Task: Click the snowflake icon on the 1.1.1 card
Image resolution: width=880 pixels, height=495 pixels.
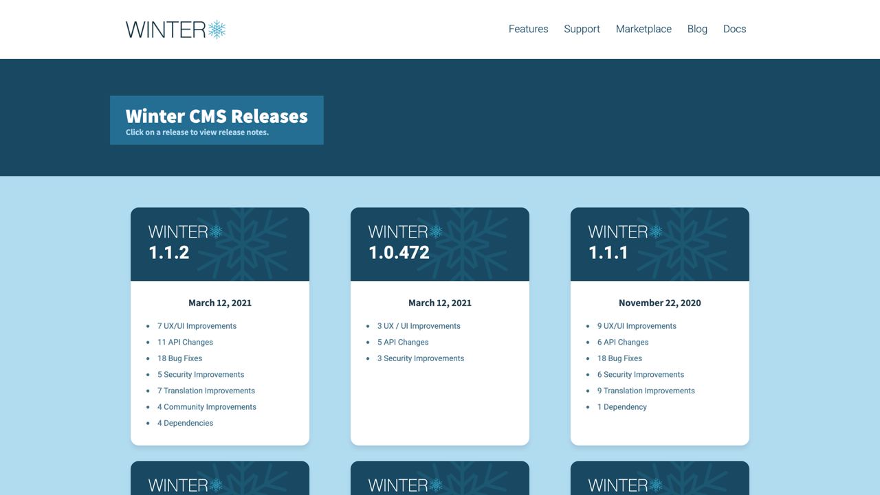Action: tap(656, 231)
